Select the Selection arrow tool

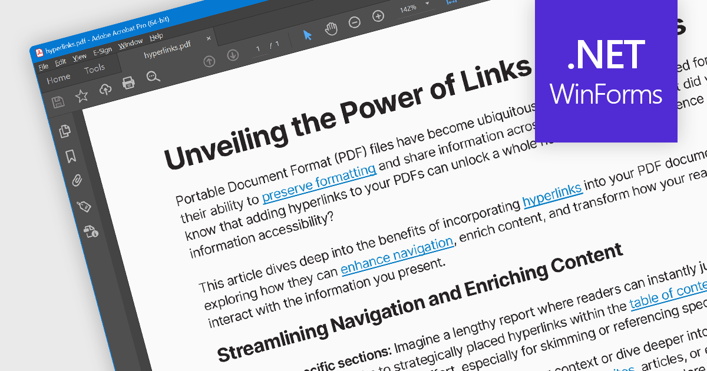point(308,35)
